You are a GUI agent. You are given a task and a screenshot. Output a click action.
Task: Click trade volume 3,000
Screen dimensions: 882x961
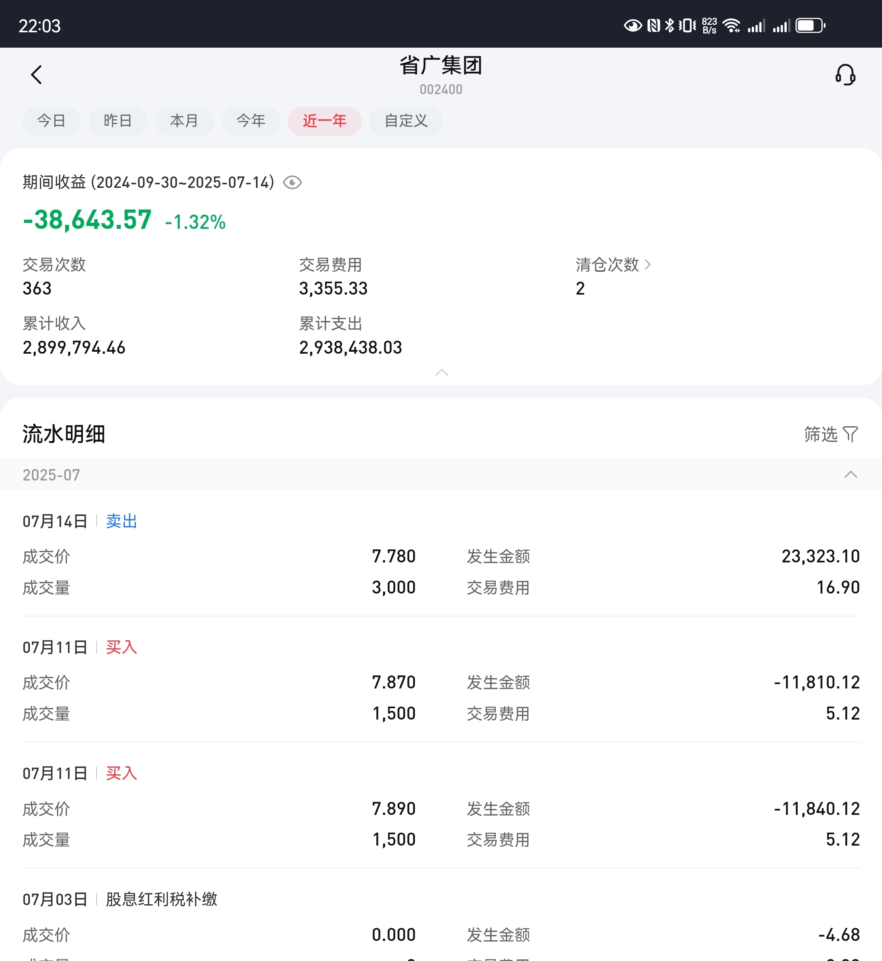pos(394,587)
